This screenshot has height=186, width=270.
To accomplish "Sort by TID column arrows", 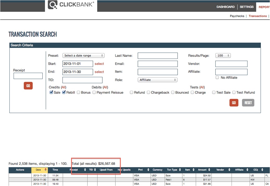I will [95, 170].
